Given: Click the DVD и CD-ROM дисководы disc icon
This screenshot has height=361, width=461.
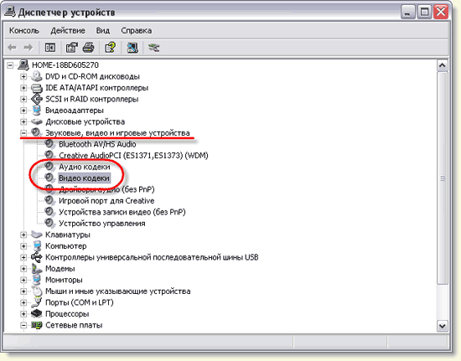Looking at the screenshot, I should pos(37,76).
